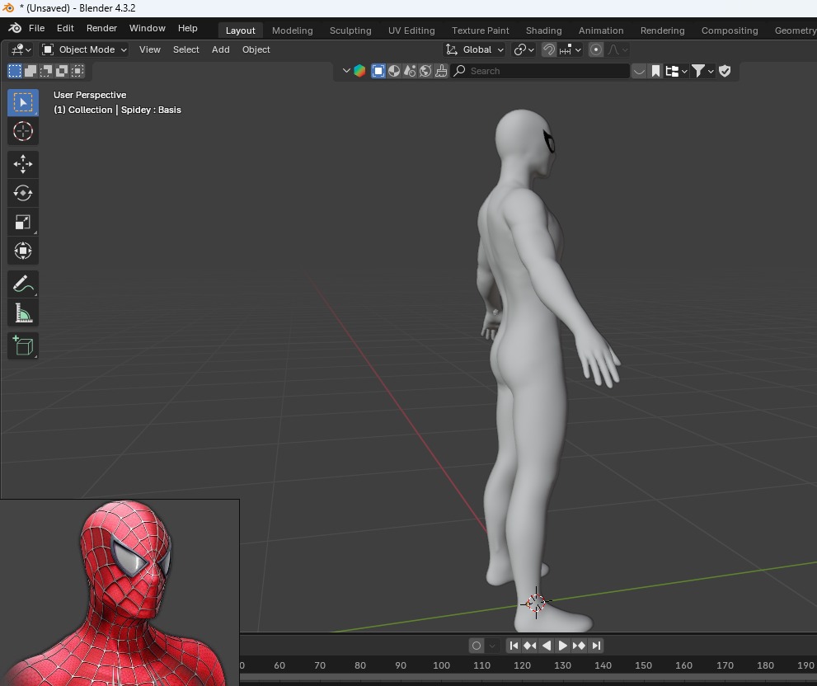Image resolution: width=817 pixels, height=686 pixels.
Task: Set selection mode to intersect
Action: pos(77,71)
